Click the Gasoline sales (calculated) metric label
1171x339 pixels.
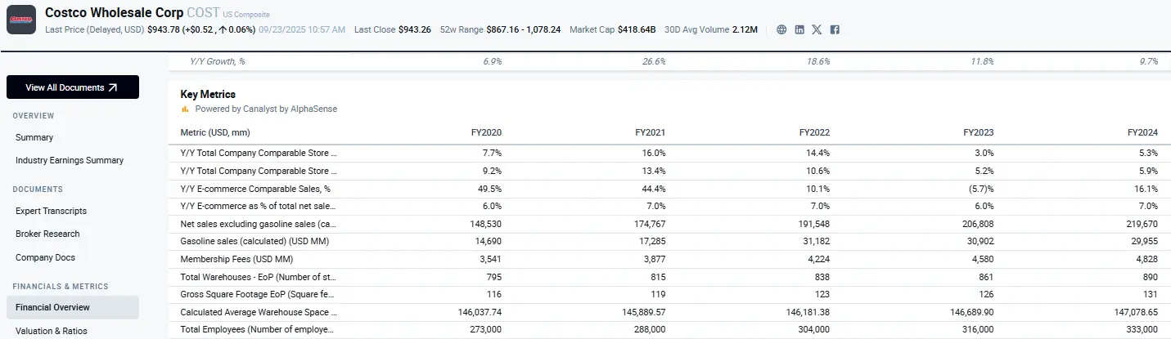click(x=254, y=241)
